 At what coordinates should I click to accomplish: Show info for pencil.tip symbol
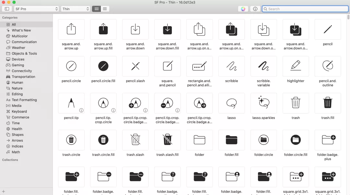[81, 110]
